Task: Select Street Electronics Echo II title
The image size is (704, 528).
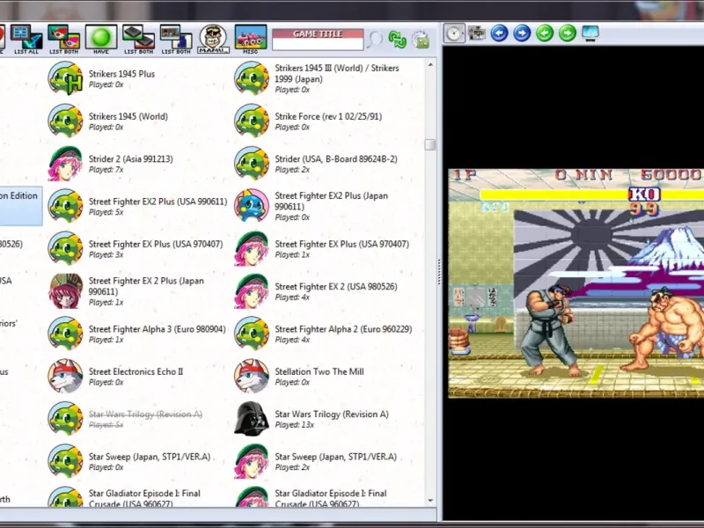Action: pos(136,371)
